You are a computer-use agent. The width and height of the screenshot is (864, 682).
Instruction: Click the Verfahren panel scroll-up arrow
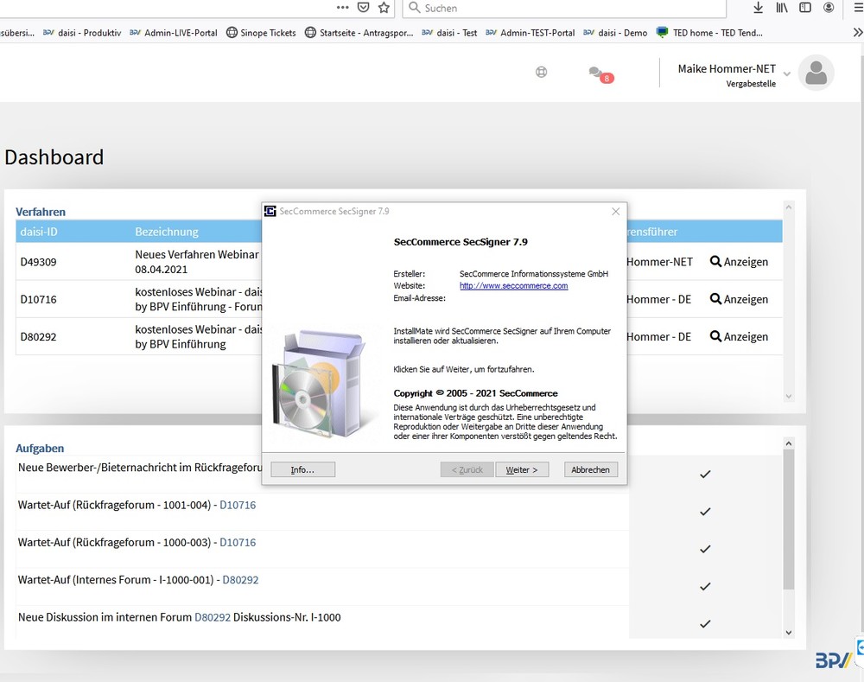coord(789,207)
